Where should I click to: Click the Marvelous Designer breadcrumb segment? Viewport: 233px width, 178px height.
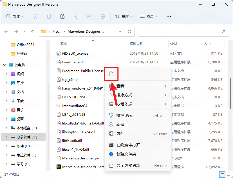(86, 32)
